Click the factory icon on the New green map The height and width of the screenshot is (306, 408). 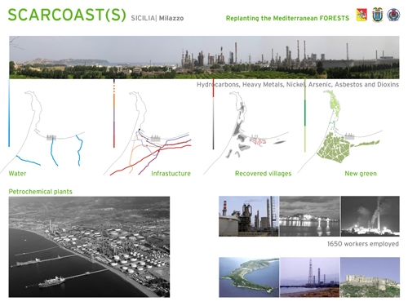pos(349,136)
